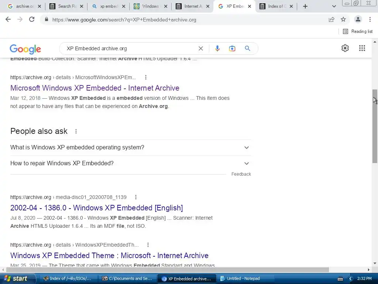
Task: Bookmark this page with star icon
Action: tap(343, 20)
